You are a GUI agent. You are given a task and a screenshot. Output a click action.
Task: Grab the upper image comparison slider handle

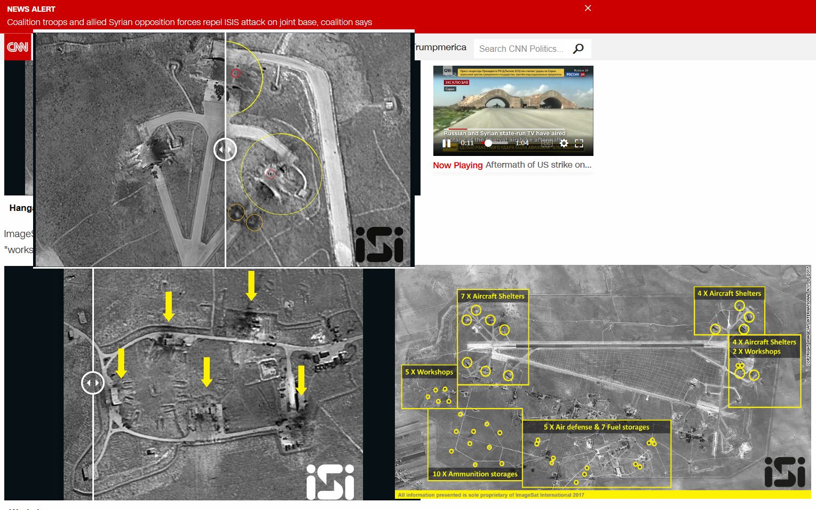point(225,150)
